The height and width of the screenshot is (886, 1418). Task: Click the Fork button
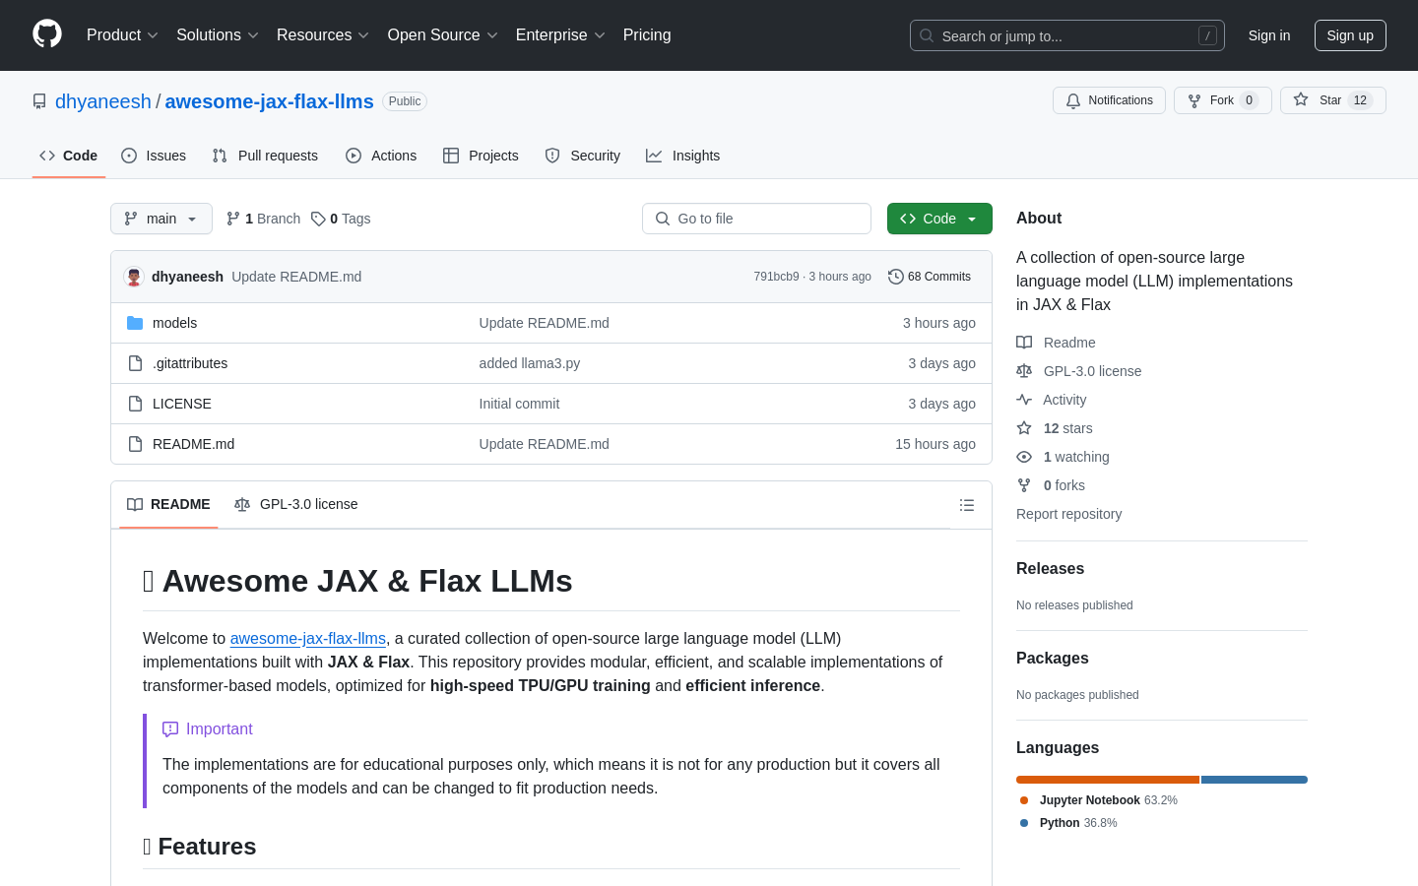click(1223, 100)
